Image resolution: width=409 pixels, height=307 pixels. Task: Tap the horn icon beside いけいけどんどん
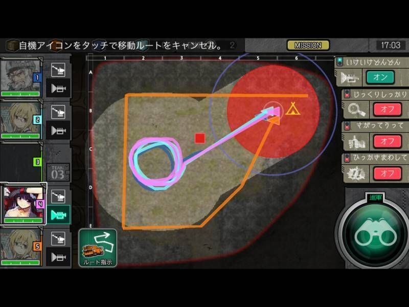[x=349, y=78]
